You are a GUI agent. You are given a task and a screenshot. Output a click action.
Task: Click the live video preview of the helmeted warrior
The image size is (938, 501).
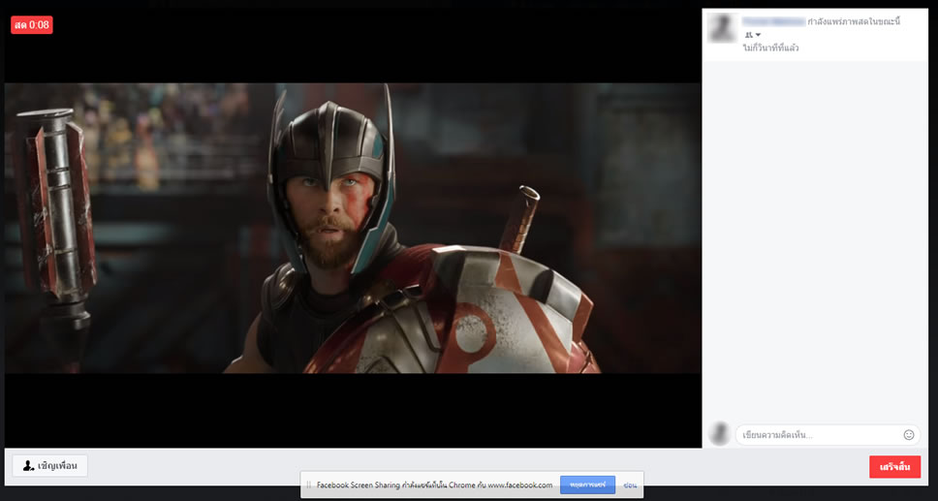(353, 228)
